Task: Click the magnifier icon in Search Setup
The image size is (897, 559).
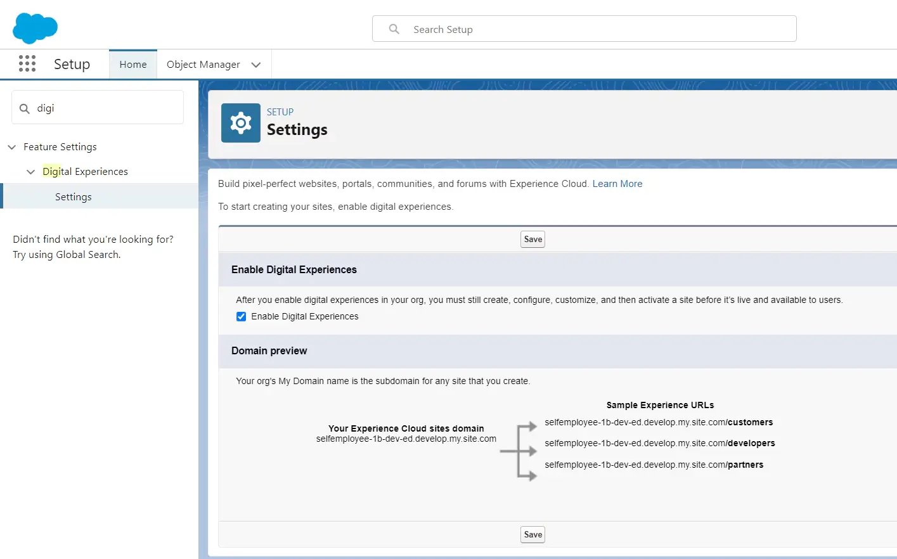Action: (394, 29)
